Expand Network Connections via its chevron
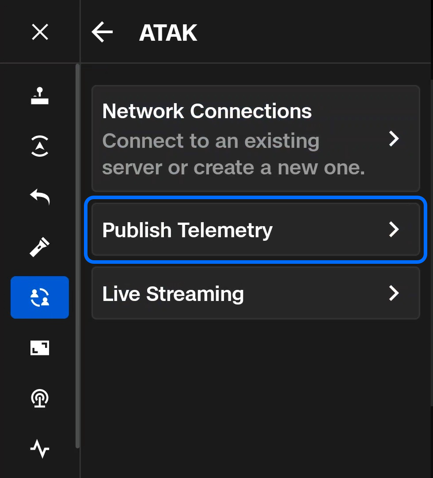This screenshot has width=433, height=478. tap(395, 139)
